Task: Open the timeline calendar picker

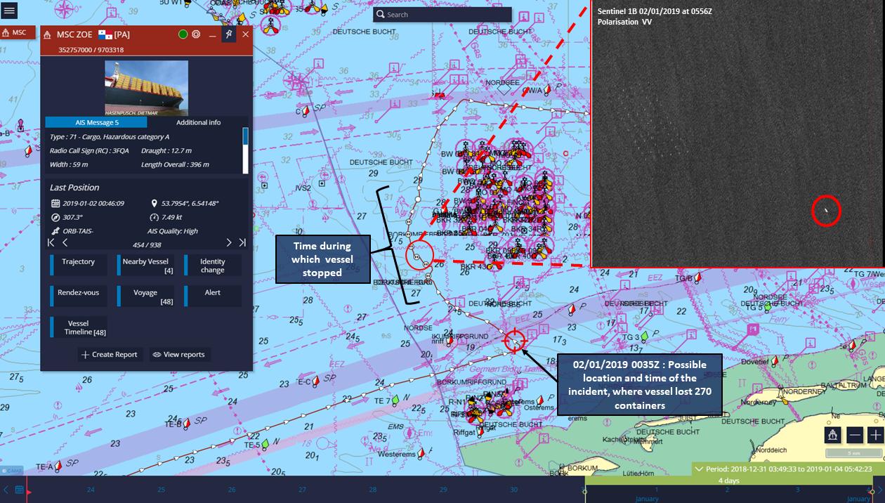Action: click(x=19, y=490)
